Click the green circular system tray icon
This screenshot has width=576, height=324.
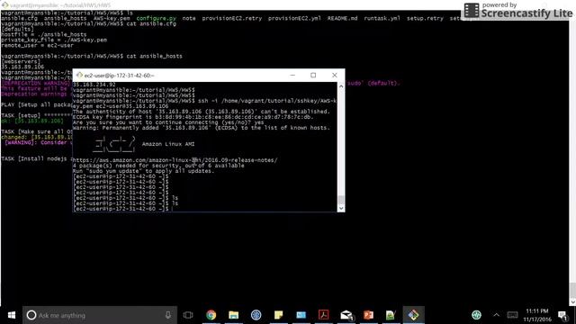point(476,315)
